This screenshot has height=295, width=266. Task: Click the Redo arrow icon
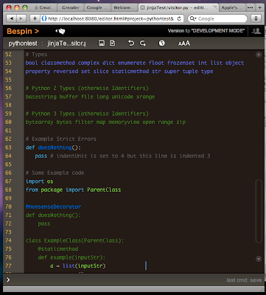pos(143,44)
